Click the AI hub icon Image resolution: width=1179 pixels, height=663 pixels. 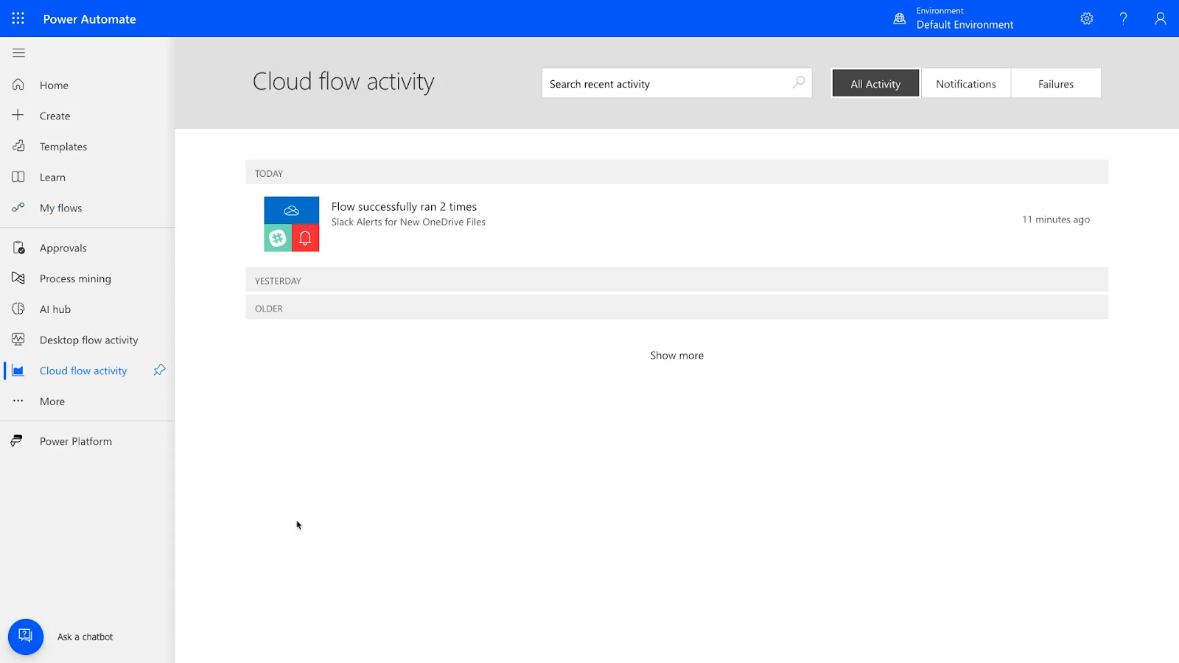[x=18, y=309]
